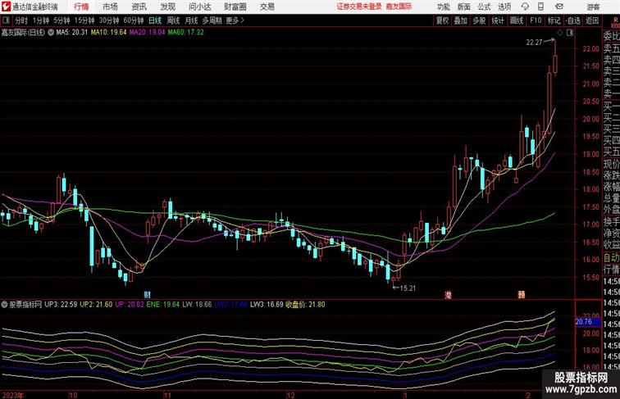Open the mobile phone icon

coord(541,7)
